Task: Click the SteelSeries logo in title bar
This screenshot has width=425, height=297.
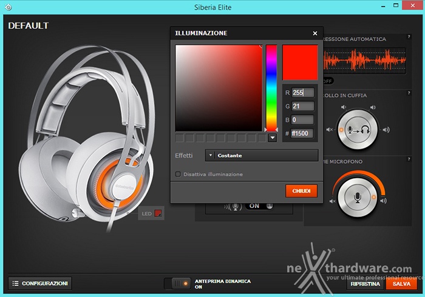Action: [x=8, y=7]
